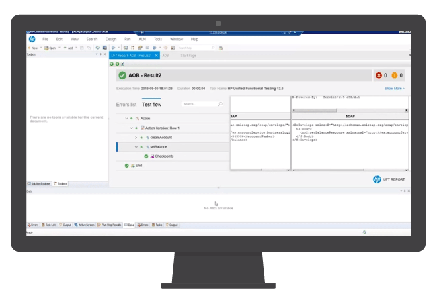Click the End step green check icon
Image resolution: width=437 pixels, height=302 pixels.
[127, 166]
